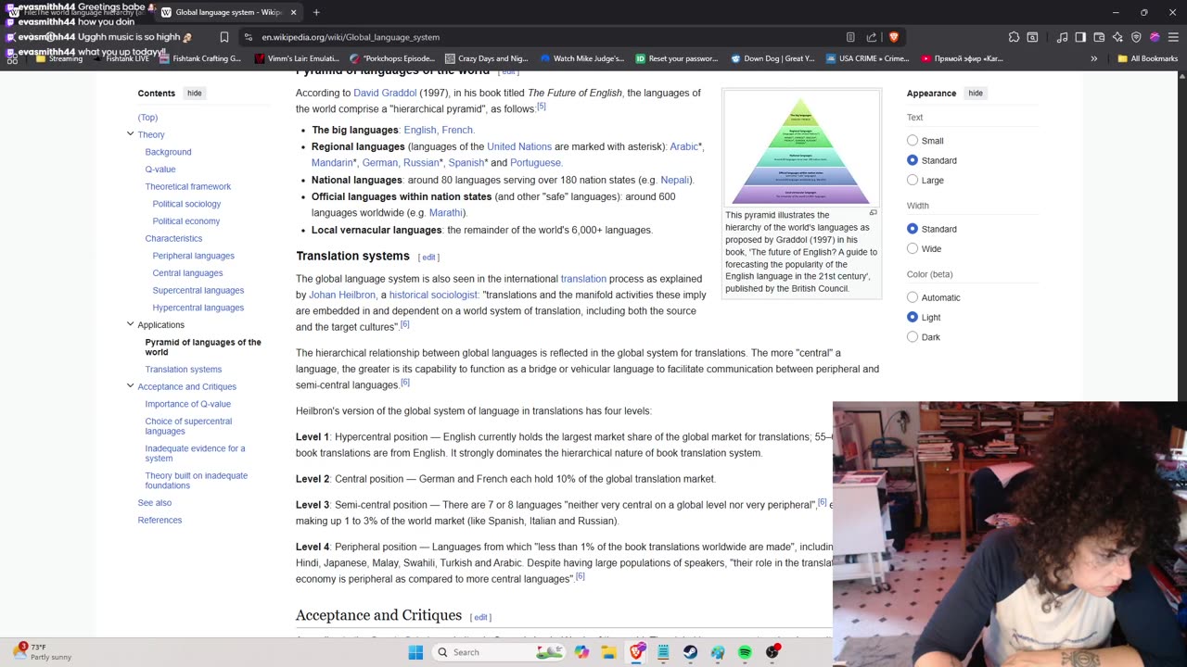Click the Windows taskbar Search box
Viewport: 1187px width, 667px height.
click(x=499, y=652)
